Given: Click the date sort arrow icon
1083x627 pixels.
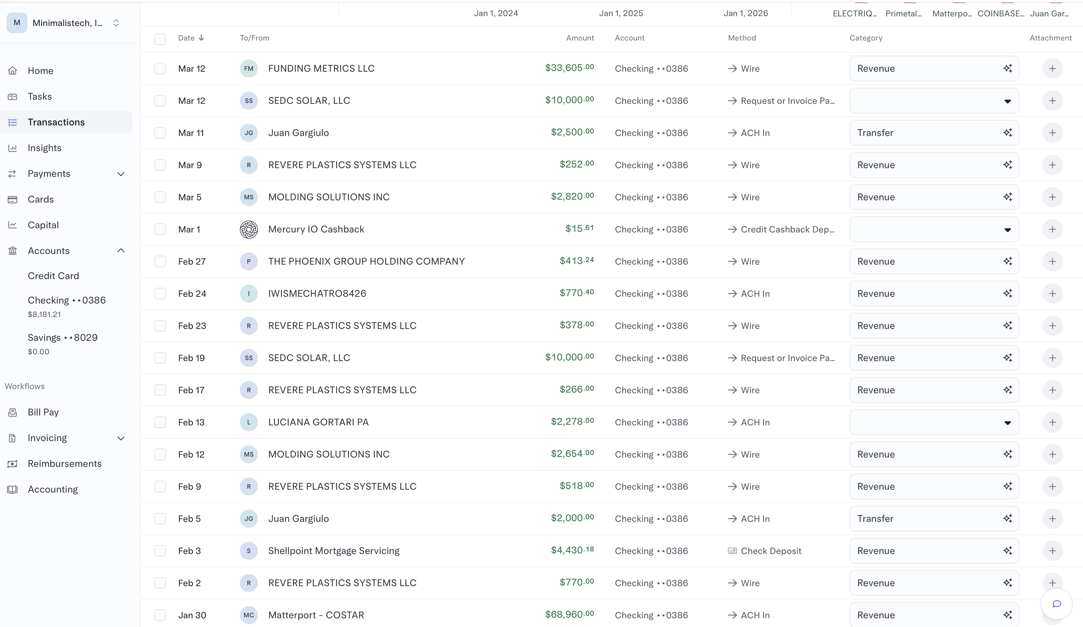Looking at the screenshot, I should pos(201,38).
